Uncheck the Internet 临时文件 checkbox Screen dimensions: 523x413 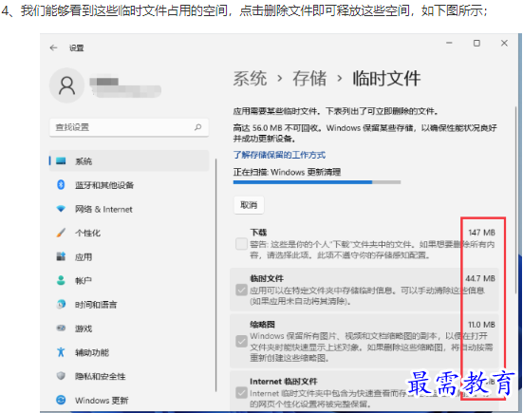[241, 393]
